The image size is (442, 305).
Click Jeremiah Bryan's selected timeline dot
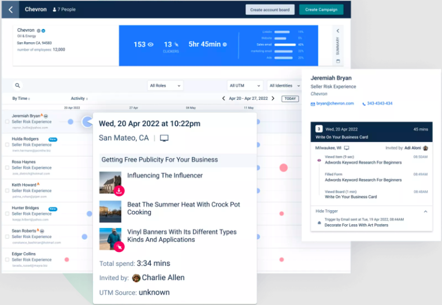[87, 122]
